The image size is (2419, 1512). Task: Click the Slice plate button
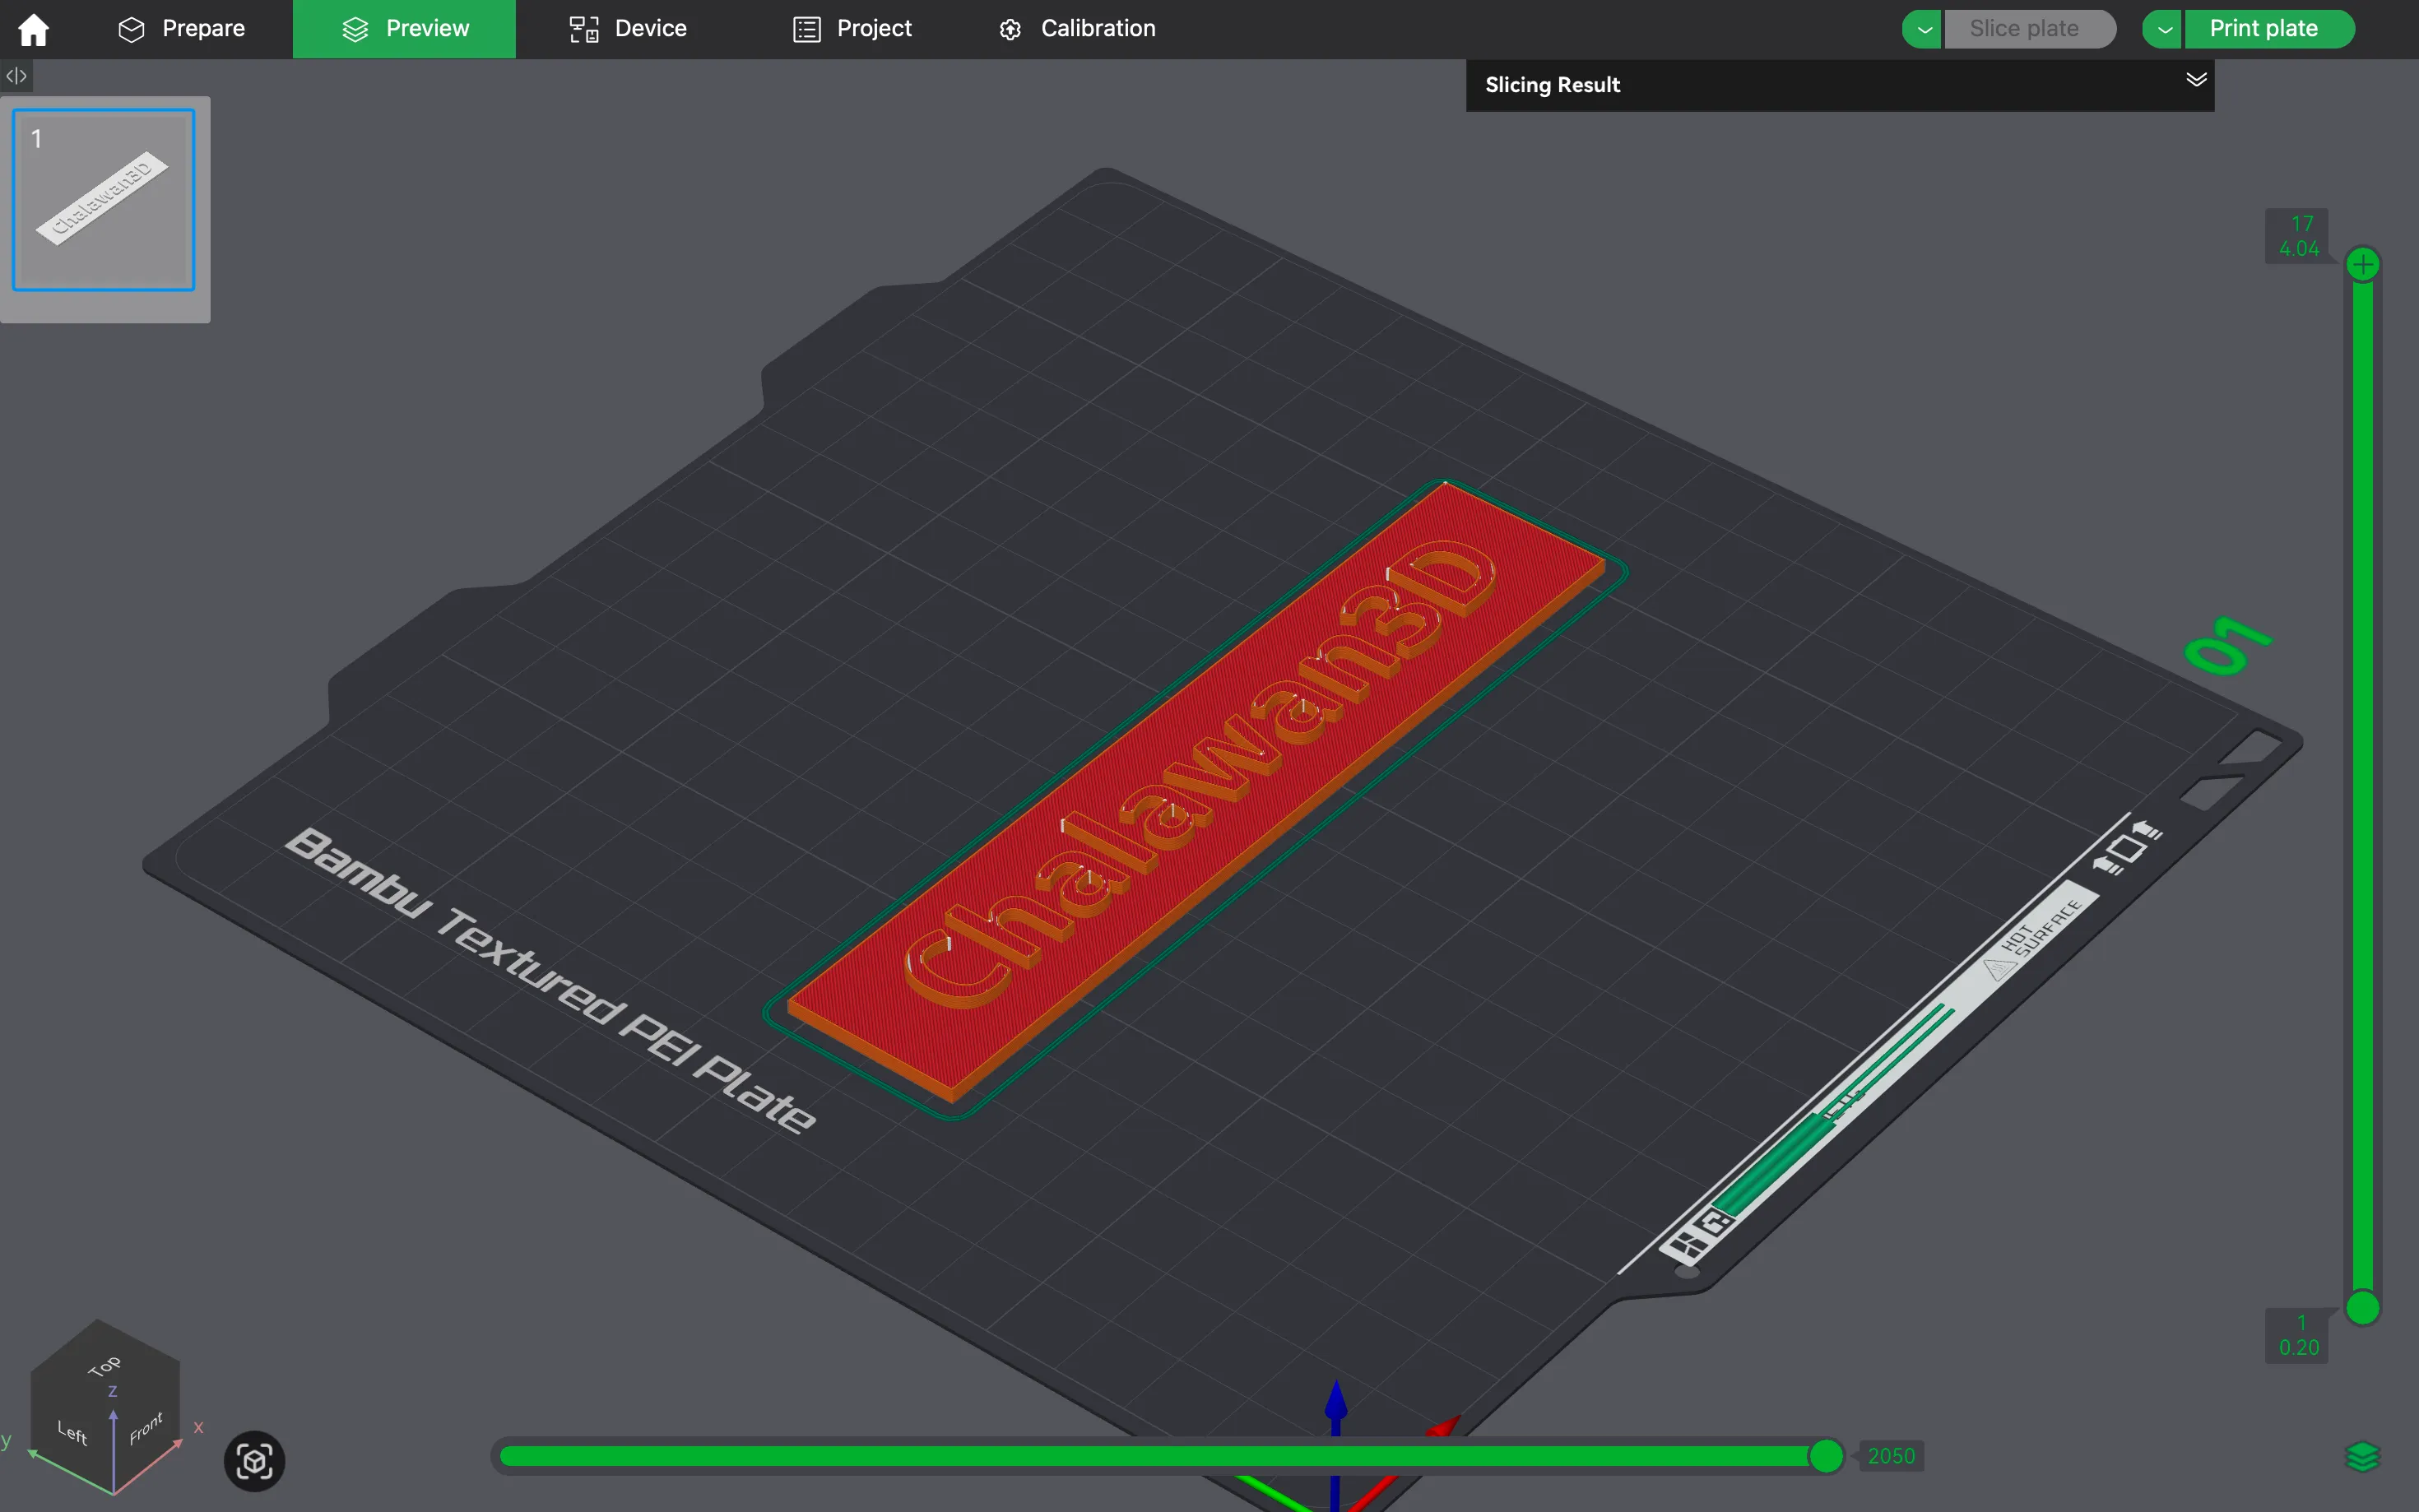[x=2024, y=29]
